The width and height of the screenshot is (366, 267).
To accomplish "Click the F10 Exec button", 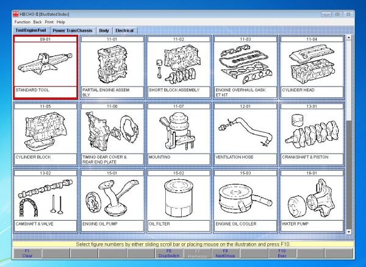I will coord(282,253).
